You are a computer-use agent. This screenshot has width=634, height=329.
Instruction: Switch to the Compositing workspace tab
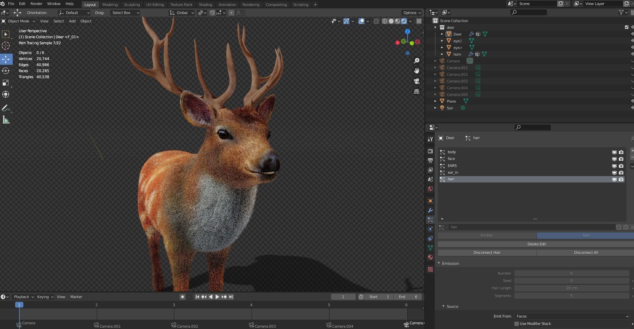276,5
